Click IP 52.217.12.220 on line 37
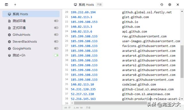 [x=83, y=94]
